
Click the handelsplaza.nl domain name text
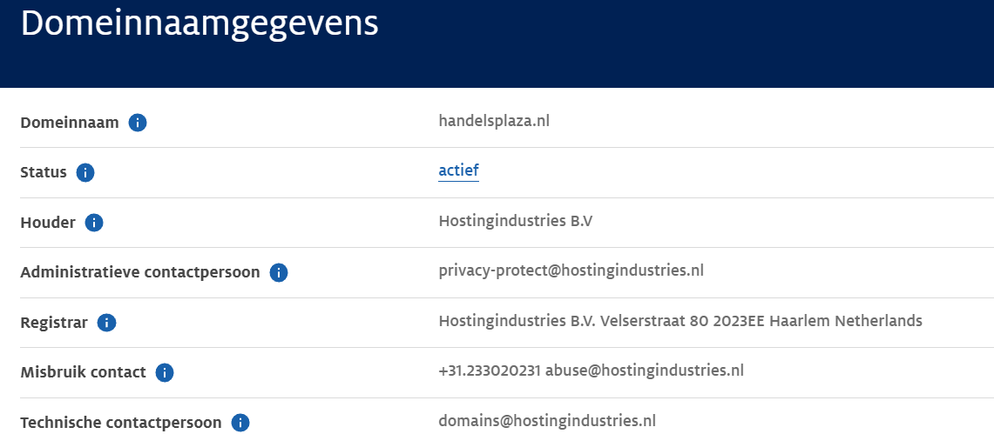coord(494,121)
